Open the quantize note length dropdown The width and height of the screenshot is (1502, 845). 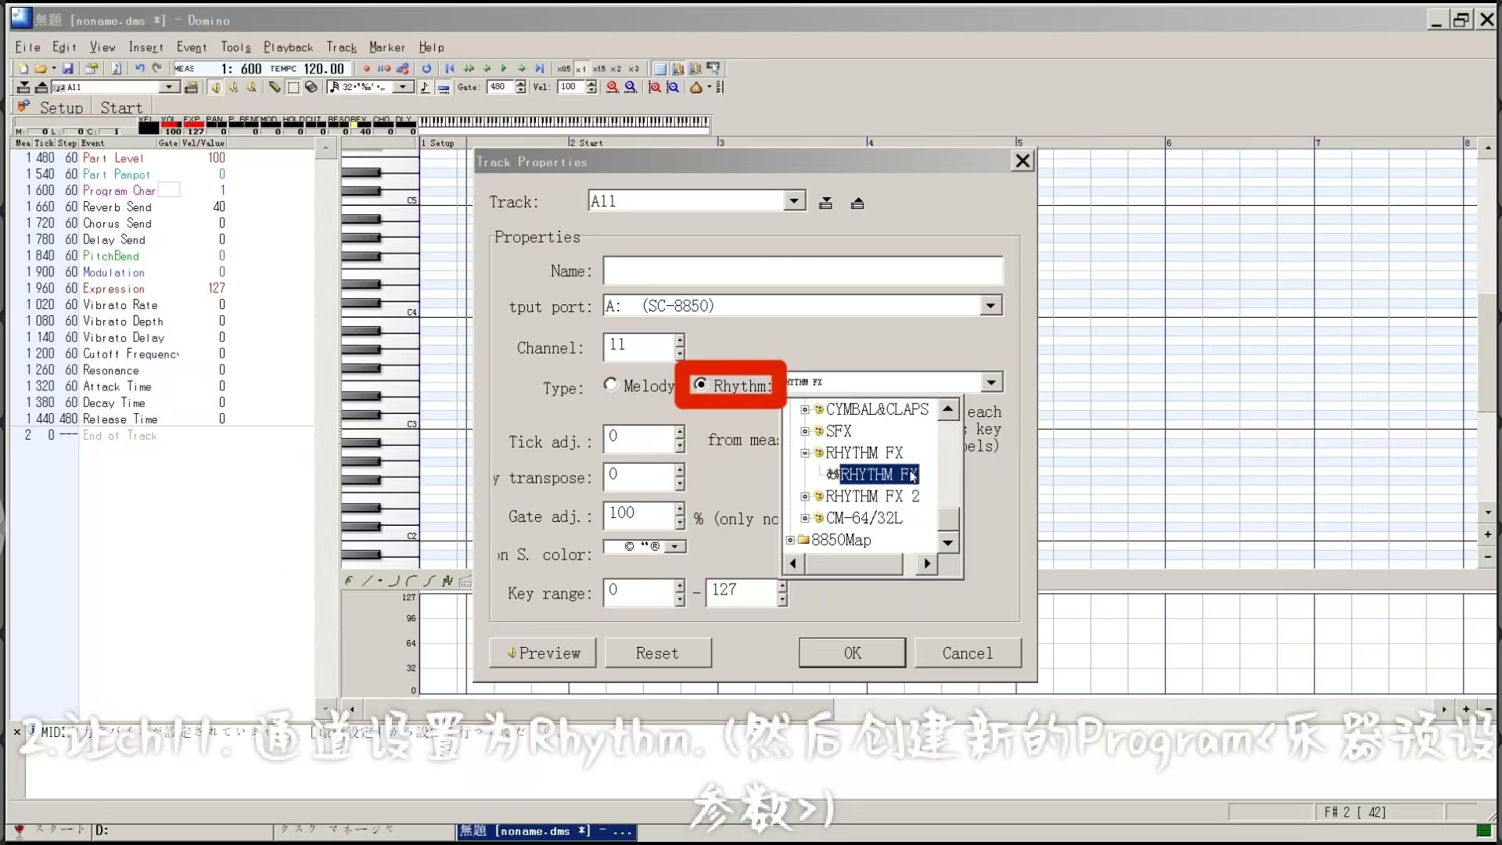[x=403, y=87]
